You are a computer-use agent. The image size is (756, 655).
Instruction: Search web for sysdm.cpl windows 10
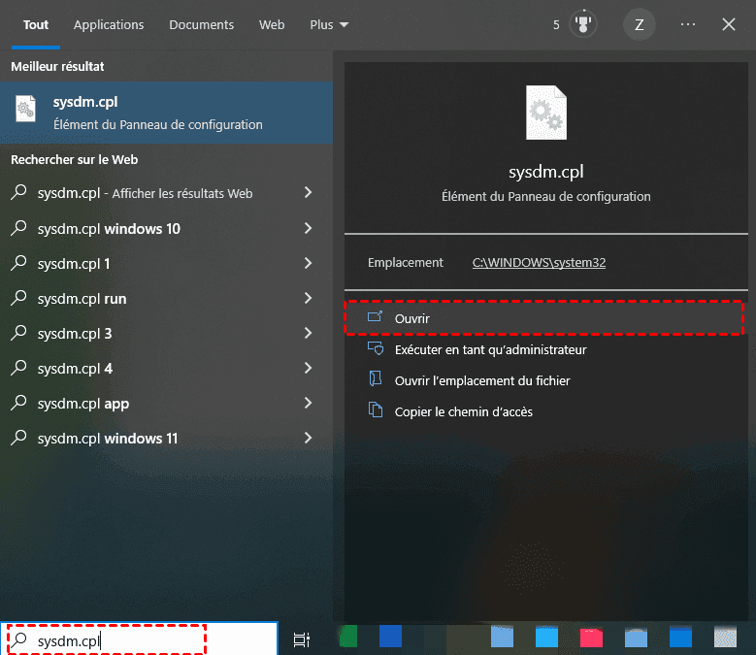point(109,228)
